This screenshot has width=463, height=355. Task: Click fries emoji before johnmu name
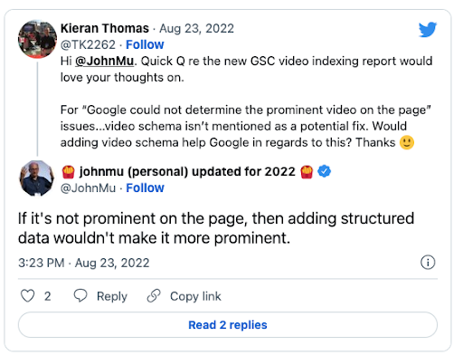69,172
